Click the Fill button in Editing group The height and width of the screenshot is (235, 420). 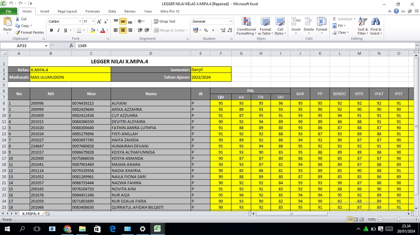[339, 26]
